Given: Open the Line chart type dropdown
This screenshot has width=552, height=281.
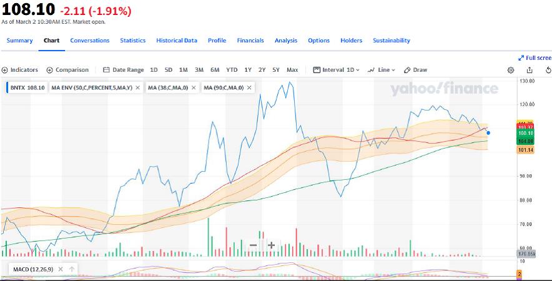Looking at the screenshot, I should pos(382,70).
